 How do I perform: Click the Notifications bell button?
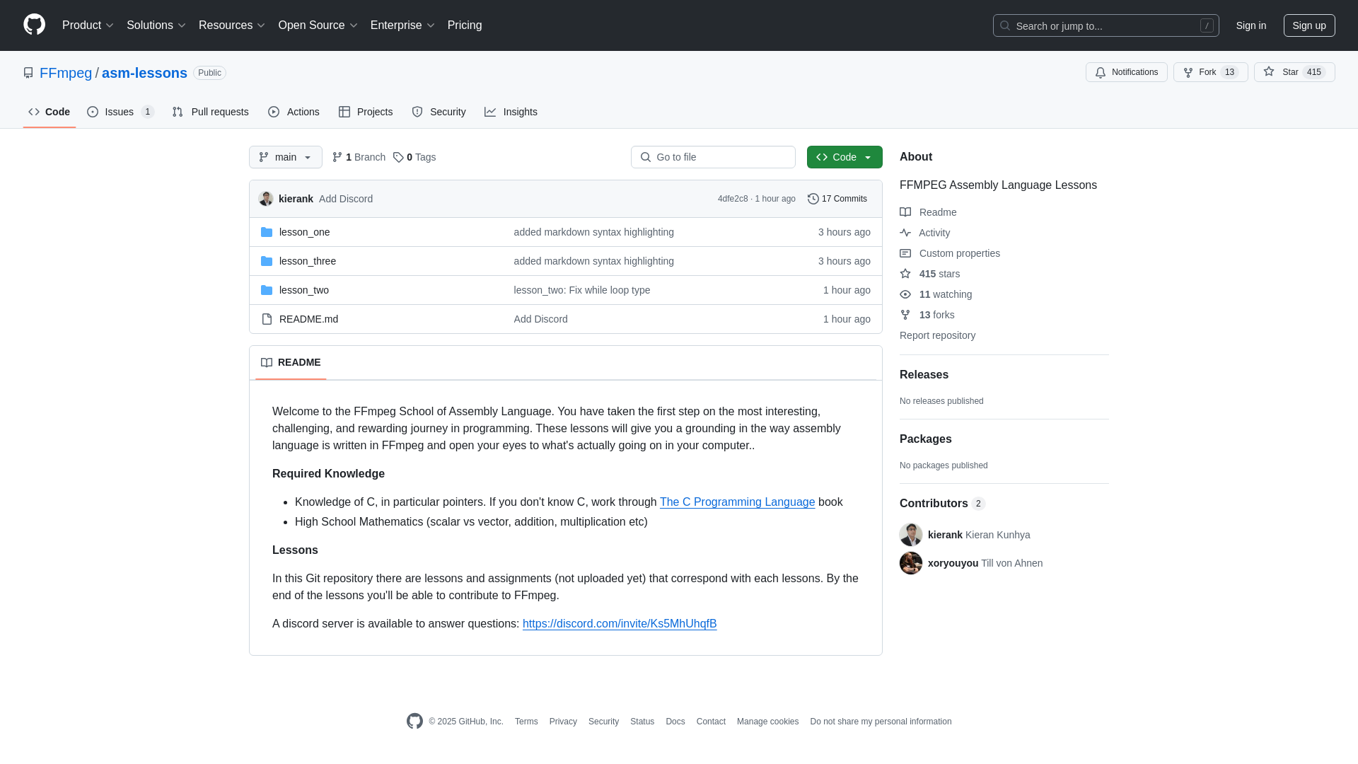coord(1126,72)
